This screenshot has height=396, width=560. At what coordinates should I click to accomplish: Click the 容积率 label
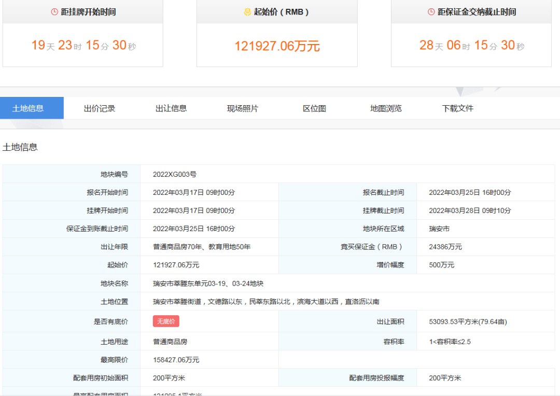point(394,342)
